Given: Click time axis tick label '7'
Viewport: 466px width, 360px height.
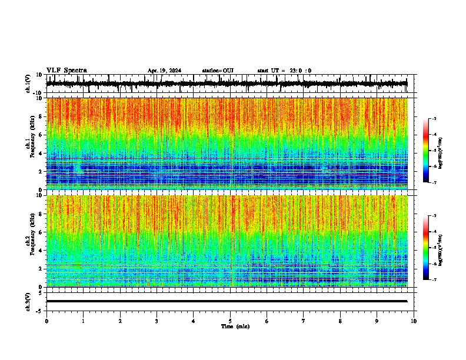Looking at the screenshot, I should [x=304, y=321].
